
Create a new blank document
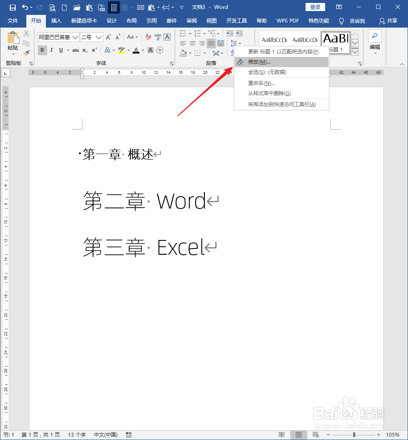click(64, 7)
